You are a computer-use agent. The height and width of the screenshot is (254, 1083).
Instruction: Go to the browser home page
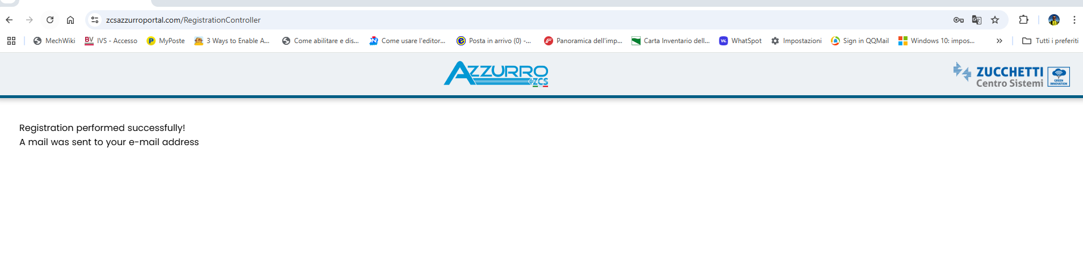point(70,20)
